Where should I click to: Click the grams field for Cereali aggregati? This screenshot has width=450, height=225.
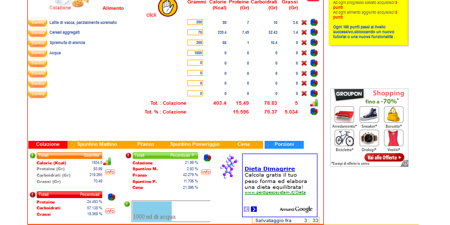click(x=195, y=32)
